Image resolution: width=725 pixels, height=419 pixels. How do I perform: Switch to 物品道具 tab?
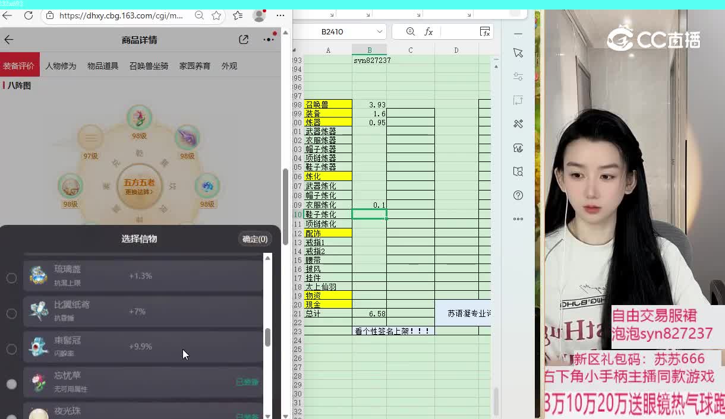pyautogui.click(x=103, y=66)
